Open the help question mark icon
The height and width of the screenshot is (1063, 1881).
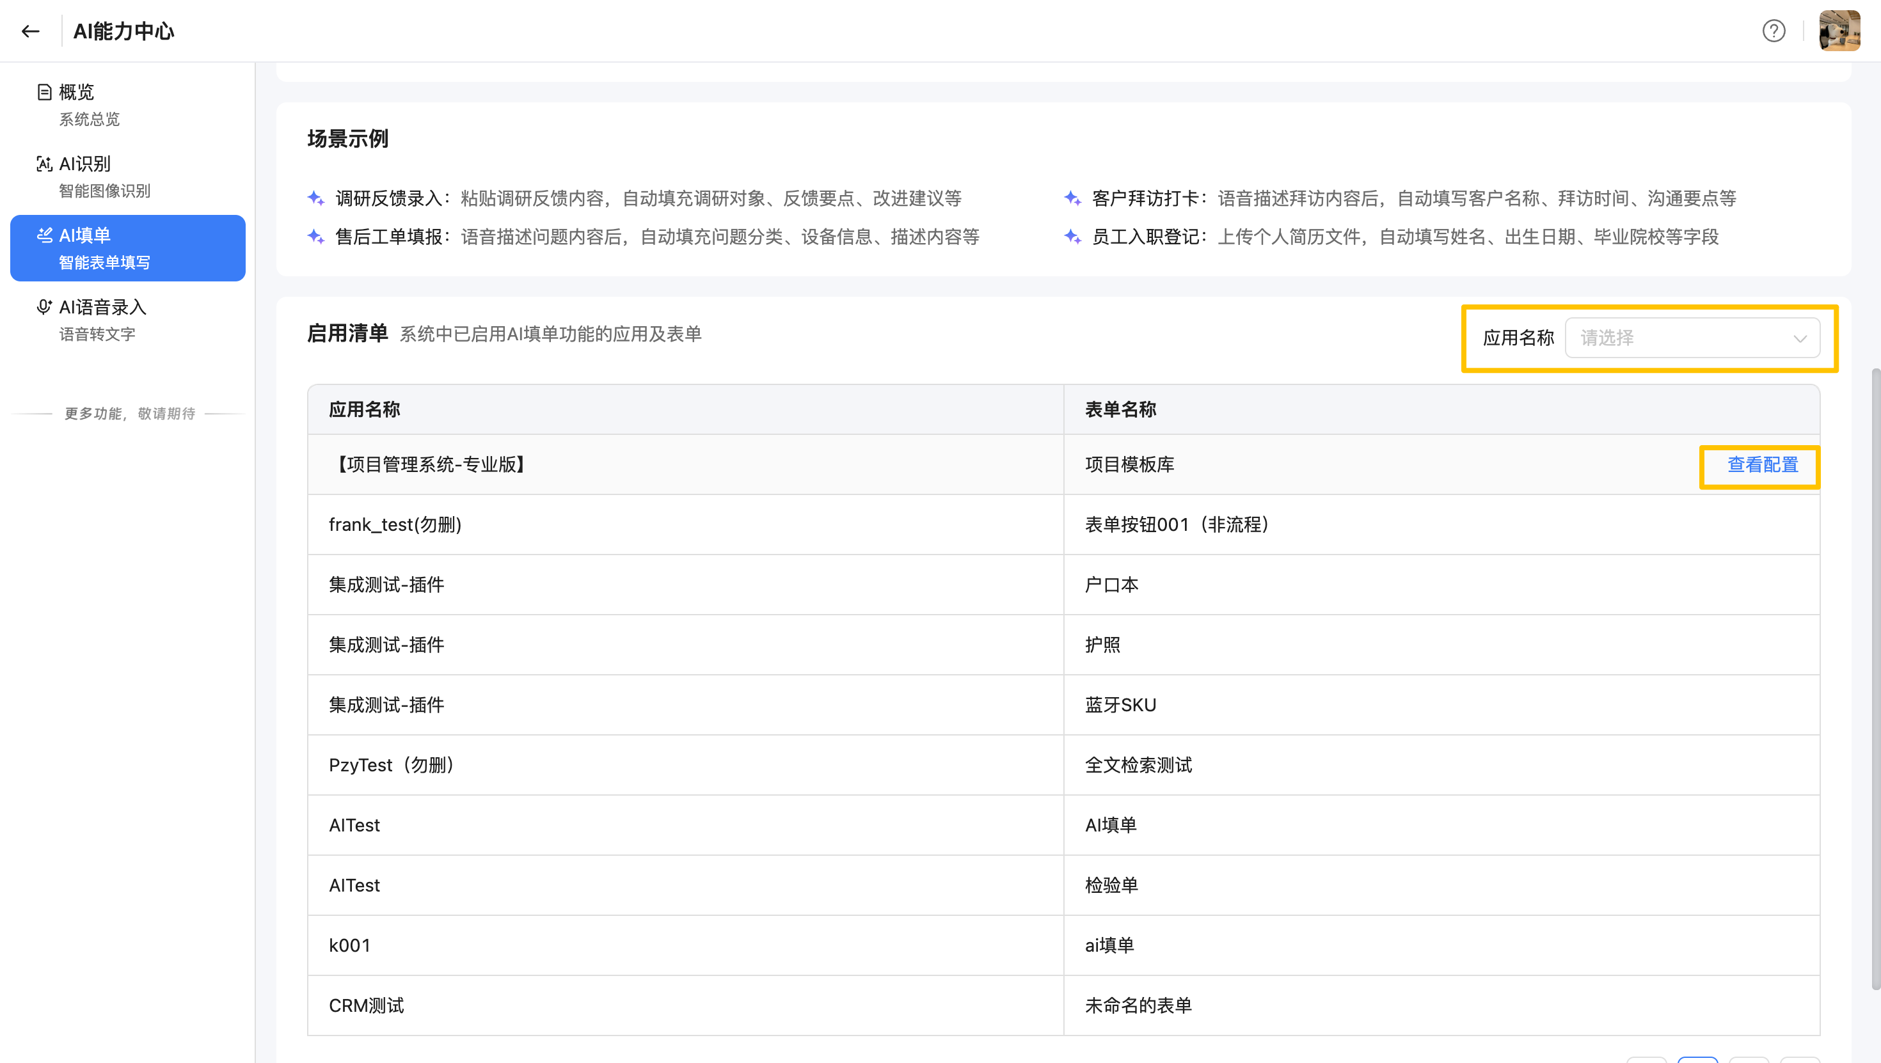[1773, 31]
